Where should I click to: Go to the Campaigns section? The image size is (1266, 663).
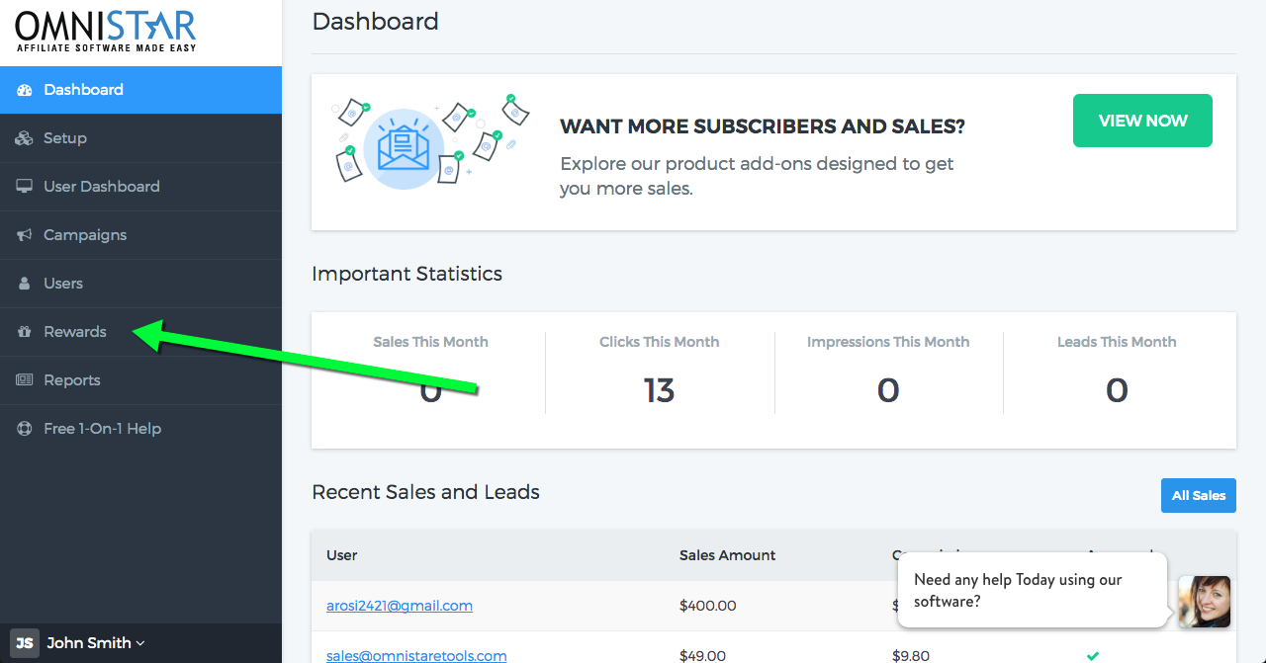[x=85, y=235]
